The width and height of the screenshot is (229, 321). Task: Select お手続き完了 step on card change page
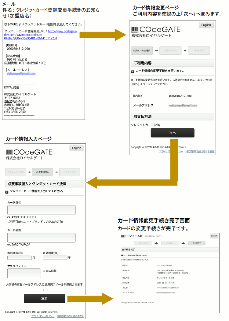199,50
